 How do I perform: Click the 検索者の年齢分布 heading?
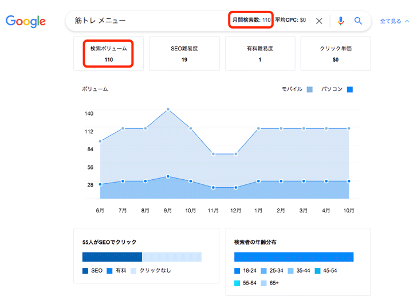point(255,242)
